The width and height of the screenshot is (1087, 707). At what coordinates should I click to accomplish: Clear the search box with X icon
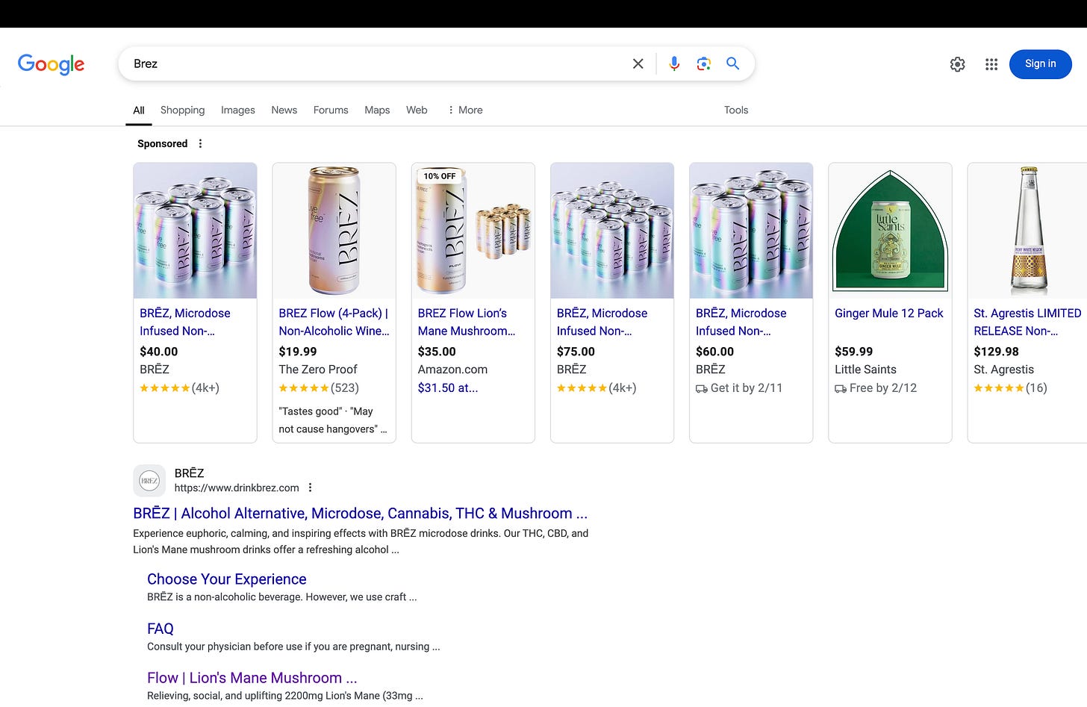coord(638,64)
